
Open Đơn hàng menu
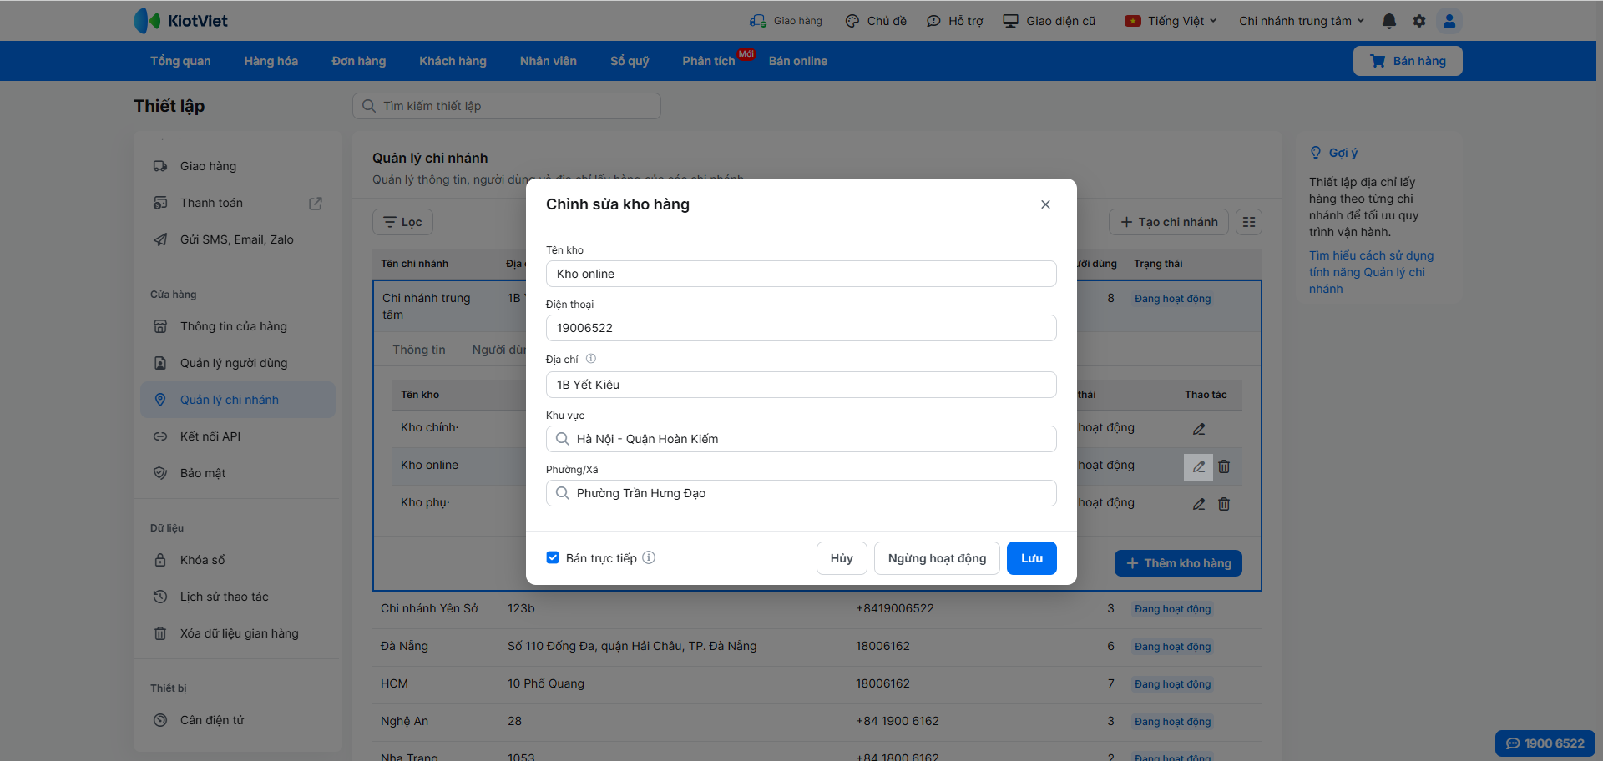click(x=359, y=61)
